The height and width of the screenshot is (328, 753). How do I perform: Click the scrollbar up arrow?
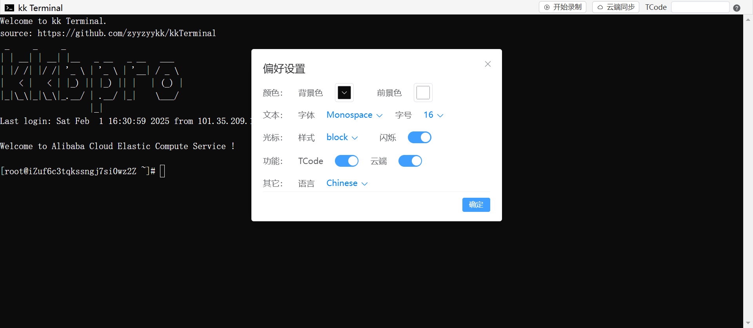[748, 19]
